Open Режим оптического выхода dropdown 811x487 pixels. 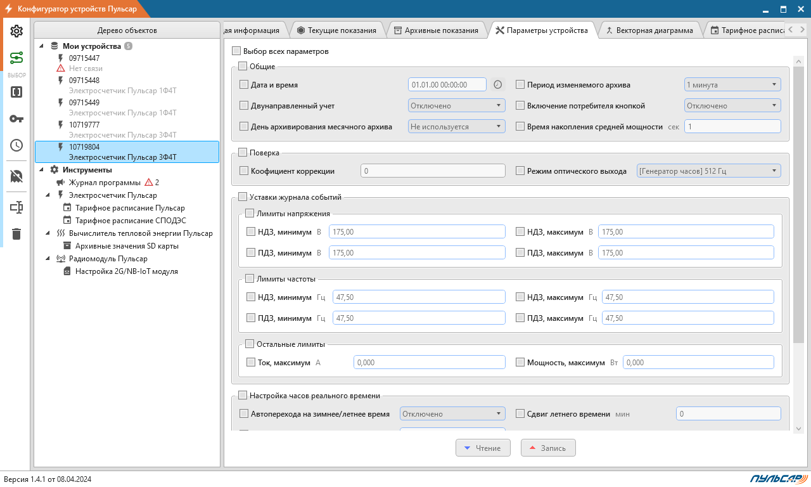709,171
